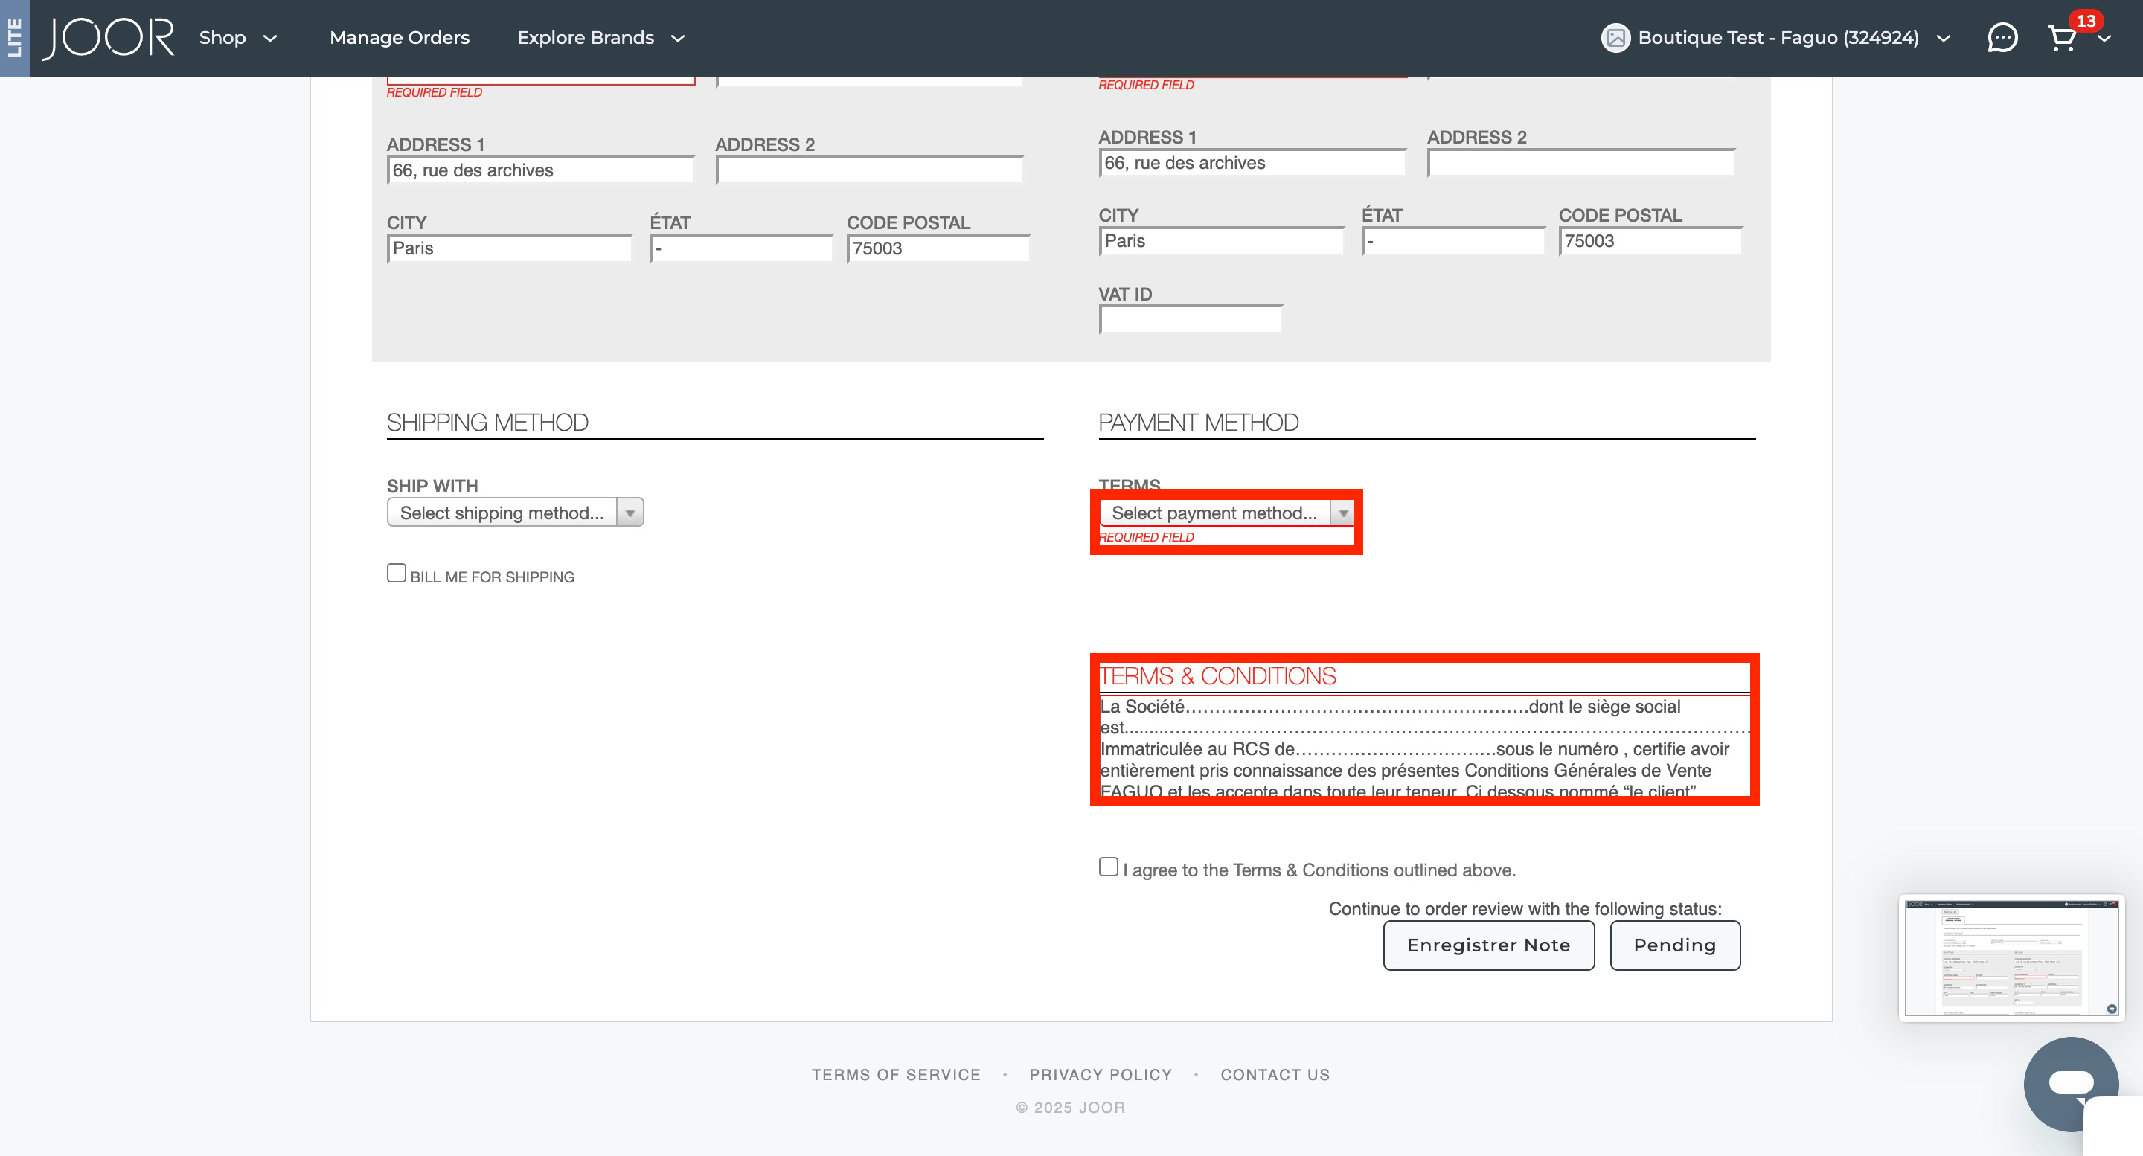Click the LITE sidebar badge
2143x1156 pixels.
14,38
